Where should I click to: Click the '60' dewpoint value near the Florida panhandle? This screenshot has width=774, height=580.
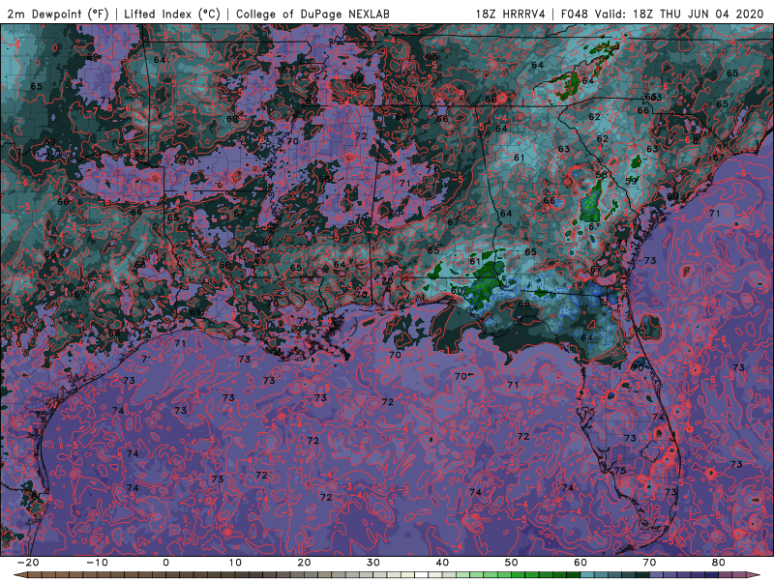[x=457, y=291]
